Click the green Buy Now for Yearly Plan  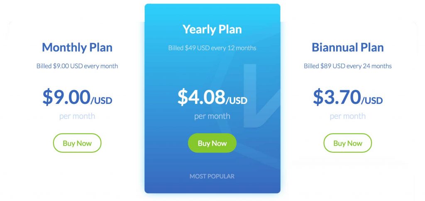(212, 143)
